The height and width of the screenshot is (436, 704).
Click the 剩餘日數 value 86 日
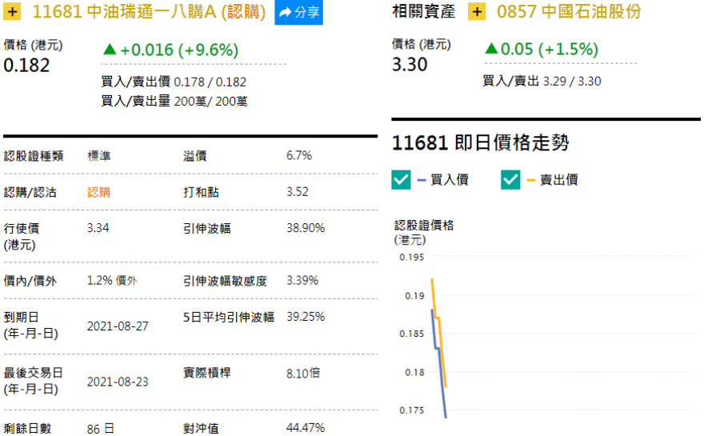click(100, 429)
